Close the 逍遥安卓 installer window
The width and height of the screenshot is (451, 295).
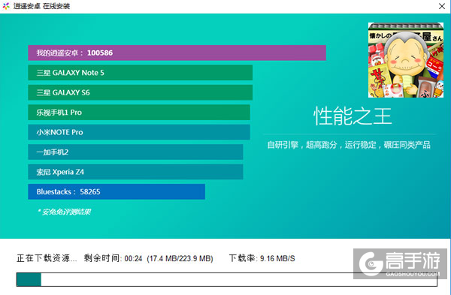click(x=442, y=6)
